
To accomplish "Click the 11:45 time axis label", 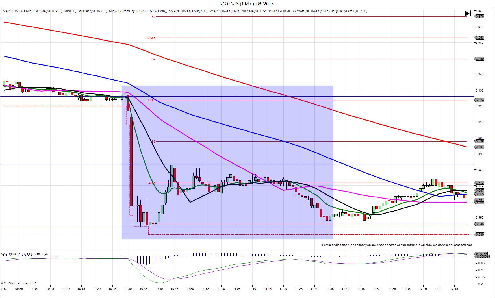I will (361, 289).
